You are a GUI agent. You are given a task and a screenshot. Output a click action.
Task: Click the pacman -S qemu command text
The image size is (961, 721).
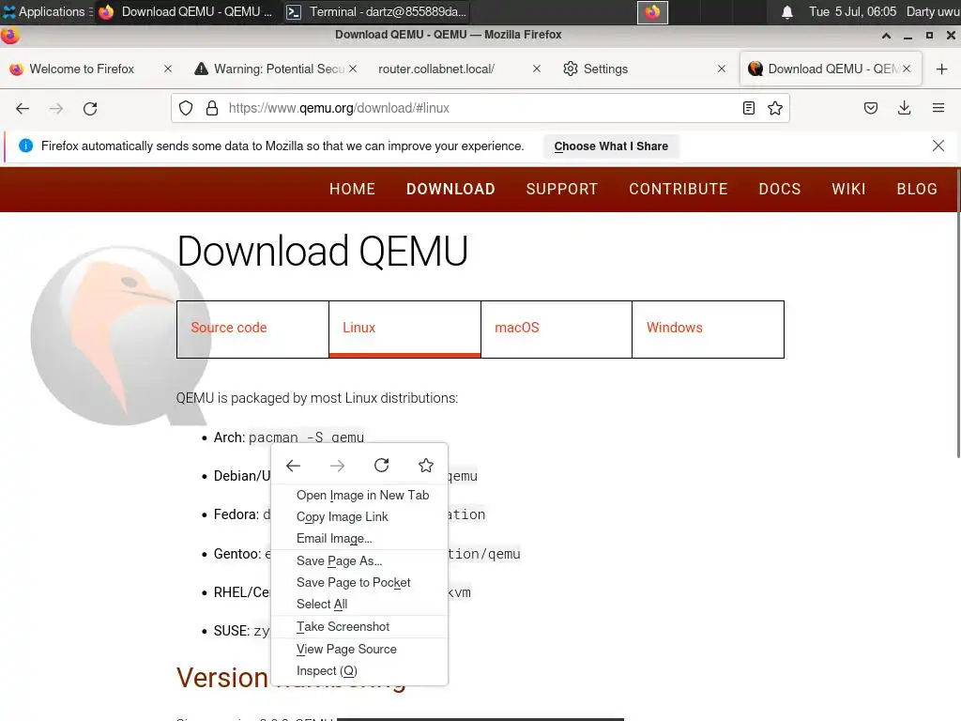click(x=307, y=437)
